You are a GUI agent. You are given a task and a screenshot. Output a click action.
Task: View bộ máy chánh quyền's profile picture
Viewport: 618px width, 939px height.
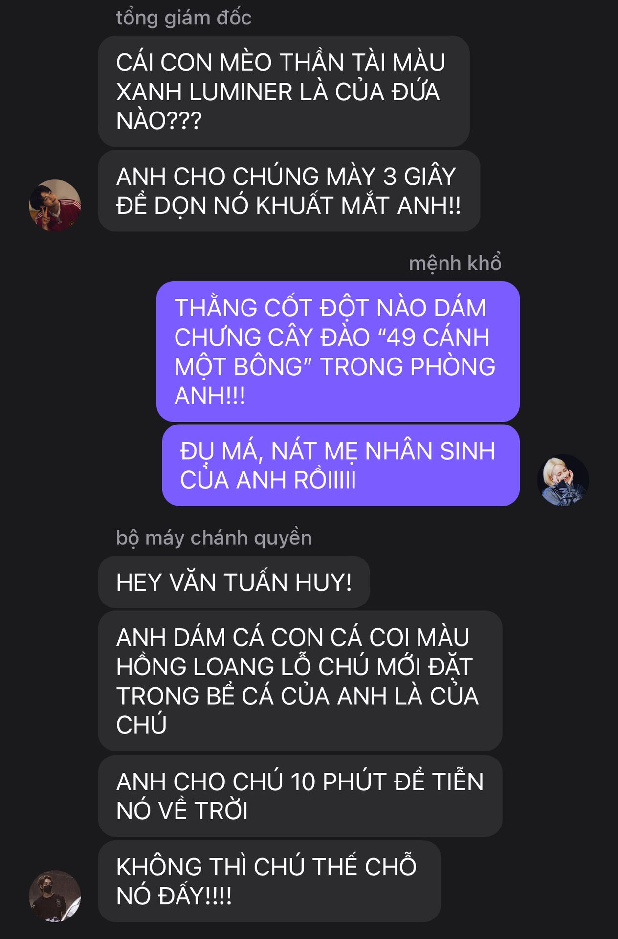click(55, 896)
